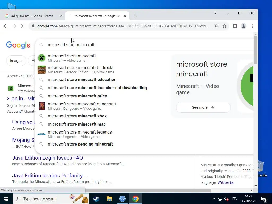
Task: Open a new tab with the plus button
Action: click(x=135, y=16)
